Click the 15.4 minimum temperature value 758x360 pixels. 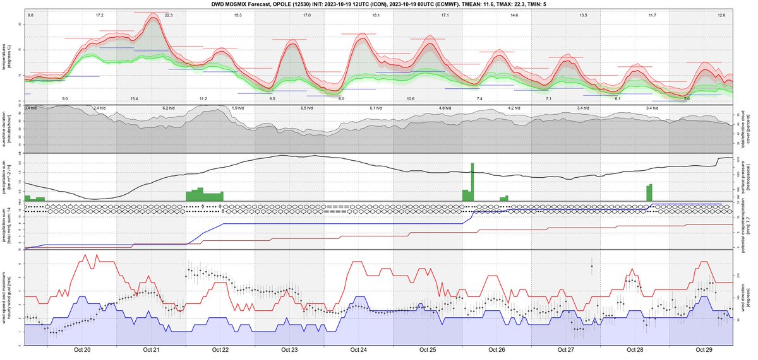point(135,99)
